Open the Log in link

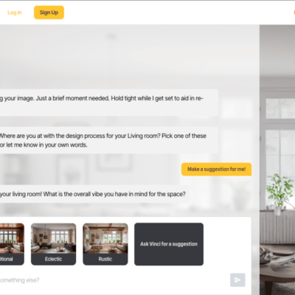coord(15,13)
